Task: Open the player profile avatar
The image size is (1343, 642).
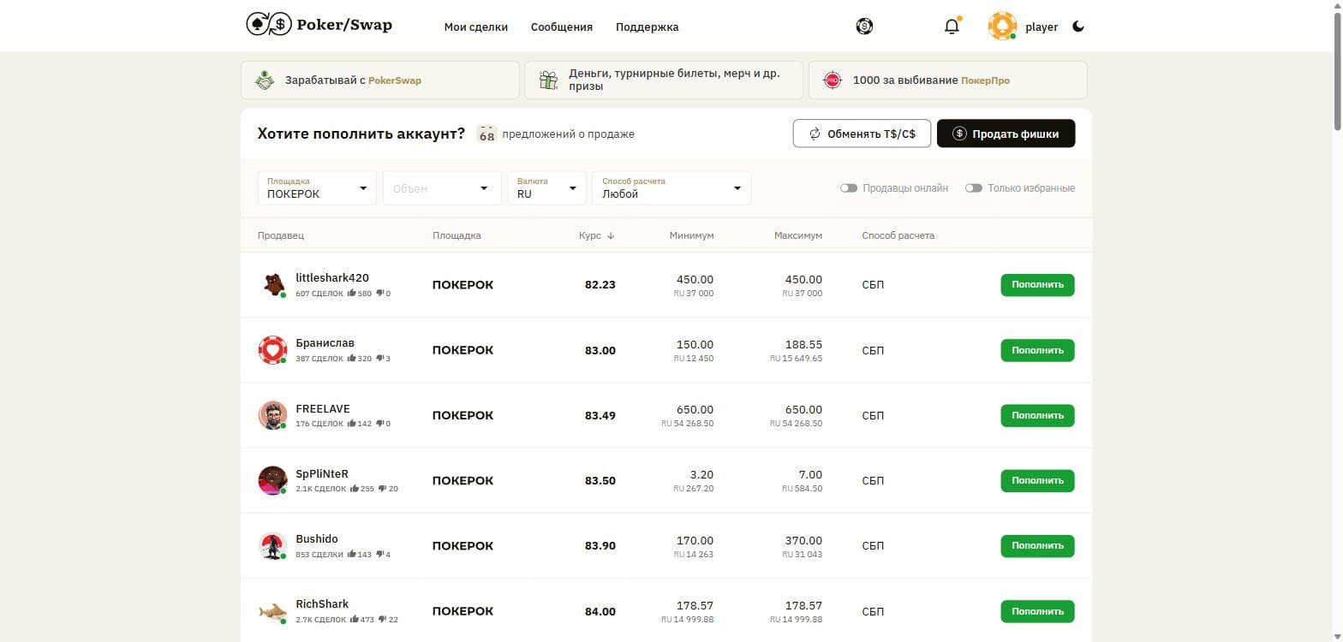Action: [1002, 27]
